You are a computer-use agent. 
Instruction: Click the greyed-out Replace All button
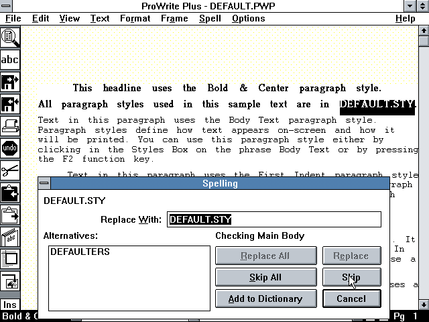pyautogui.click(x=266, y=256)
